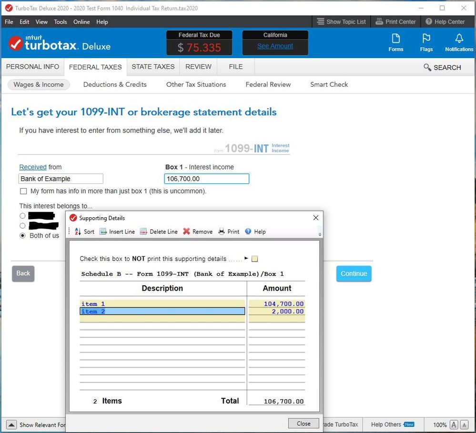Click the Help Others link in status bar
Viewport: 476px width, 433px height.
coord(386,424)
